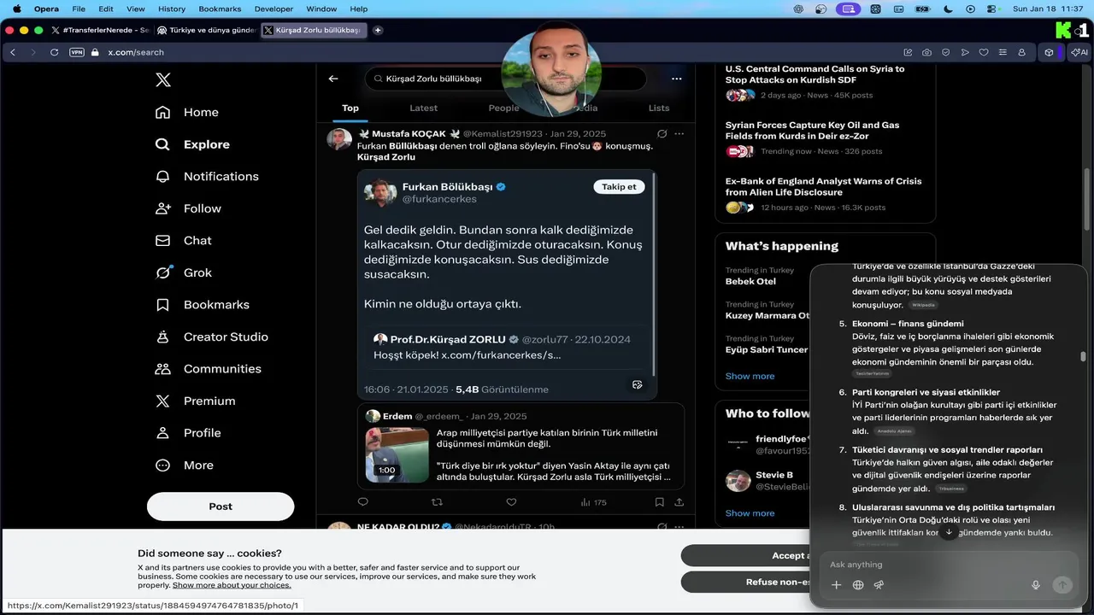Screen dimensions: 1094x615
Task: Open Premium in the sidebar
Action: click(x=195, y=401)
